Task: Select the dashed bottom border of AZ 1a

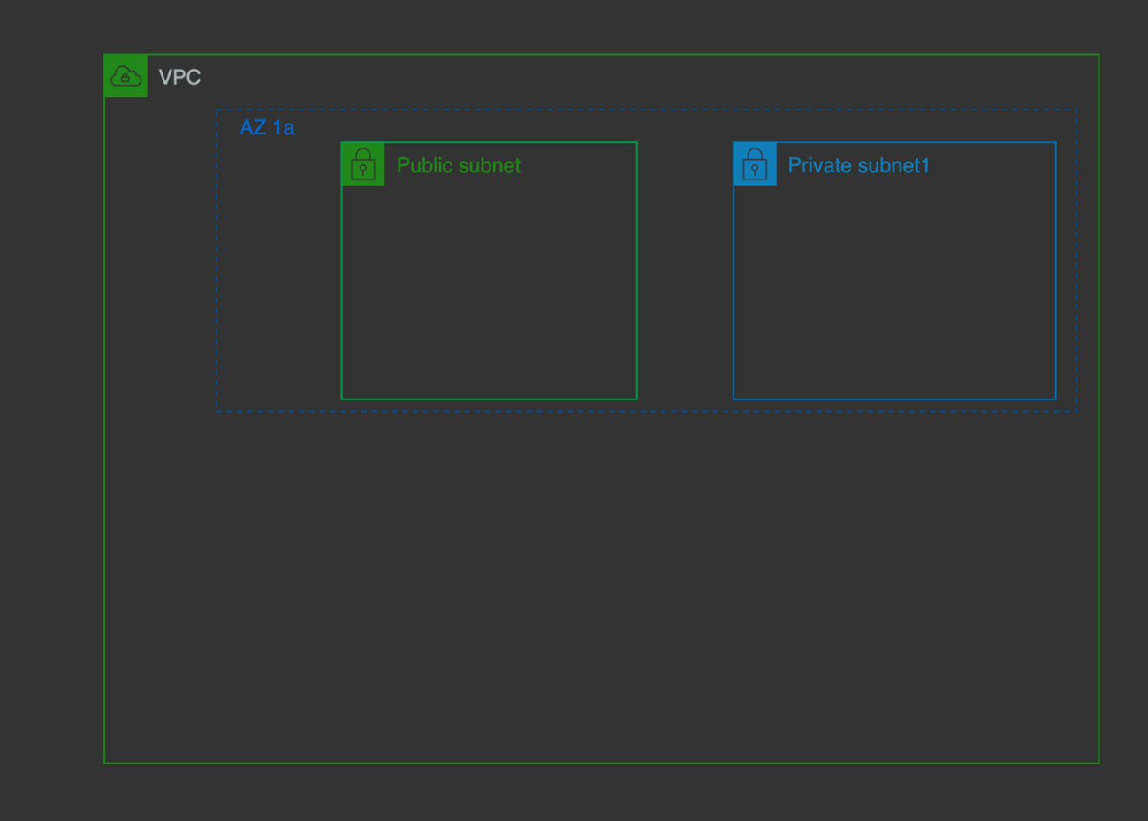Action: click(x=645, y=411)
